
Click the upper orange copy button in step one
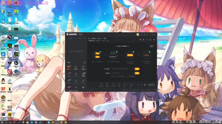pos(97,53)
